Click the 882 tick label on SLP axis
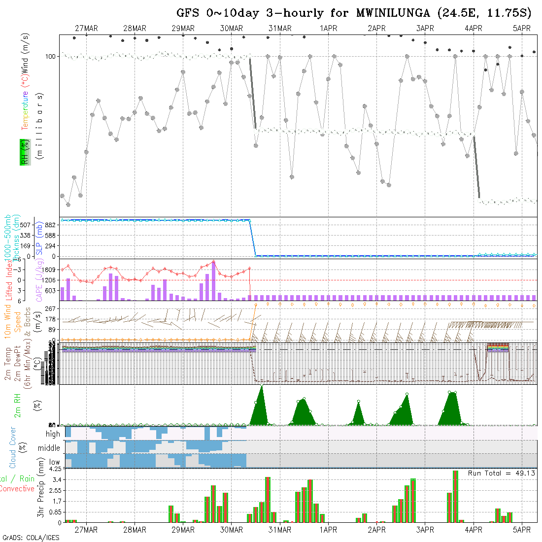Image resolution: width=542 pixels, height=542 pixels. 50,225
